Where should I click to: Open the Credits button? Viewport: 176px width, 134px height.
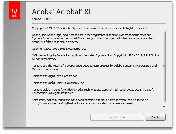point(155,117)
